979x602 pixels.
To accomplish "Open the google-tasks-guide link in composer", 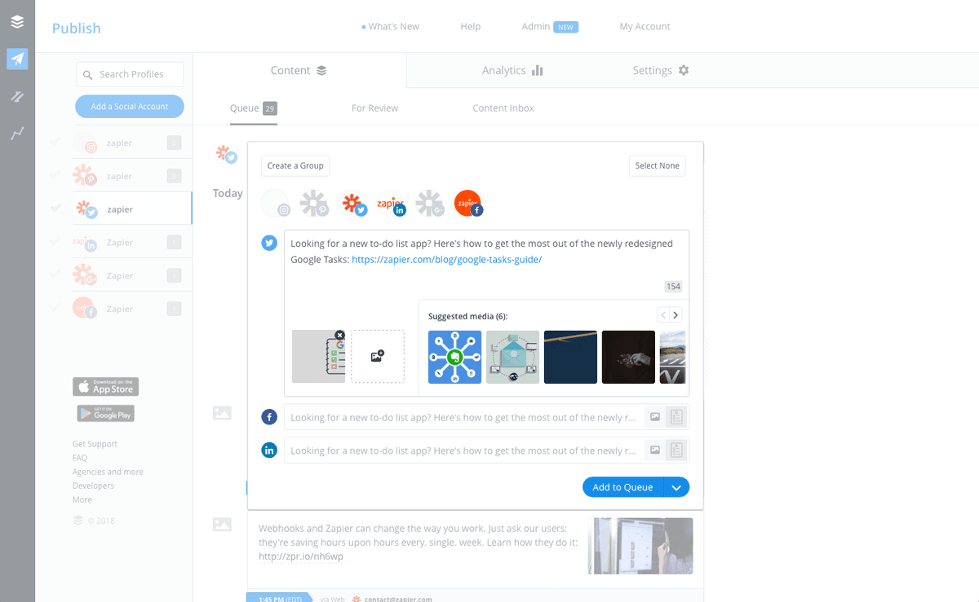I will [x=447, y=260].
